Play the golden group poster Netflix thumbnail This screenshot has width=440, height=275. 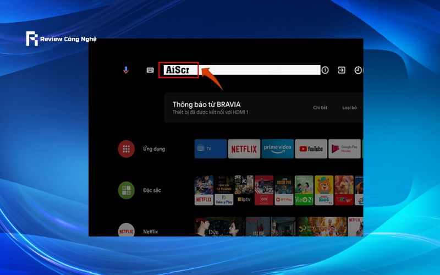click(322, 227)
